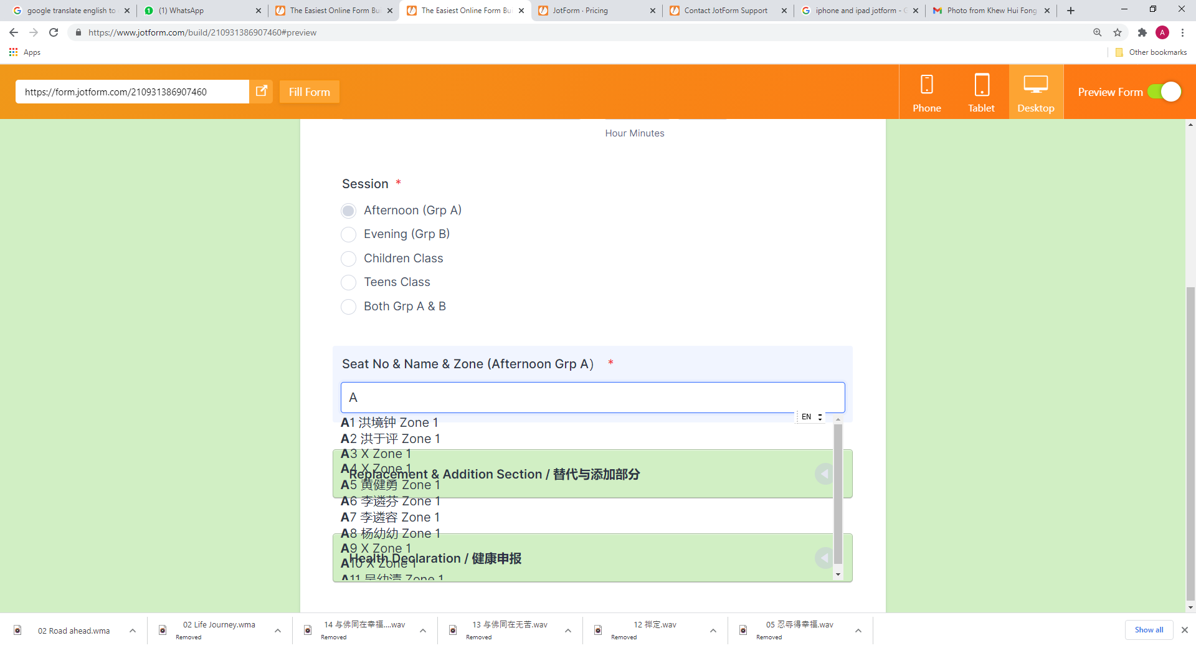The height and width of the screenshot is (648, 1196).
Task: Select the Both Grp A & B option
Action: (349, 307)
